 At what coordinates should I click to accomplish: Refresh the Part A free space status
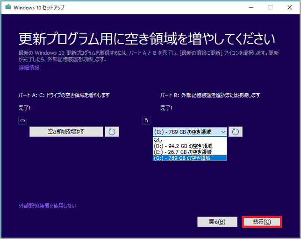pyautogui.click(x=112, y=132)
